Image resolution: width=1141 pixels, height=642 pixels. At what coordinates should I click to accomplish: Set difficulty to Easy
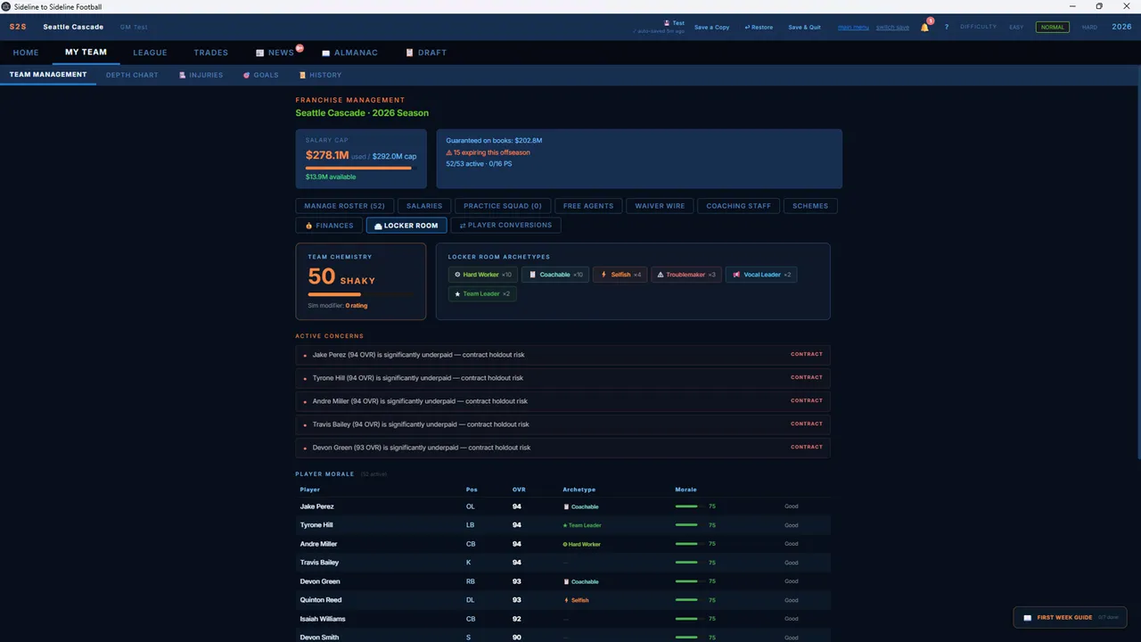point(1016,28)
